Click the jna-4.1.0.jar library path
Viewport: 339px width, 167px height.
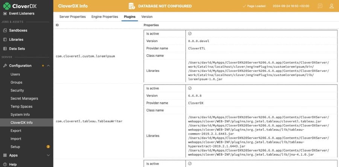click(x=259, y=153)
